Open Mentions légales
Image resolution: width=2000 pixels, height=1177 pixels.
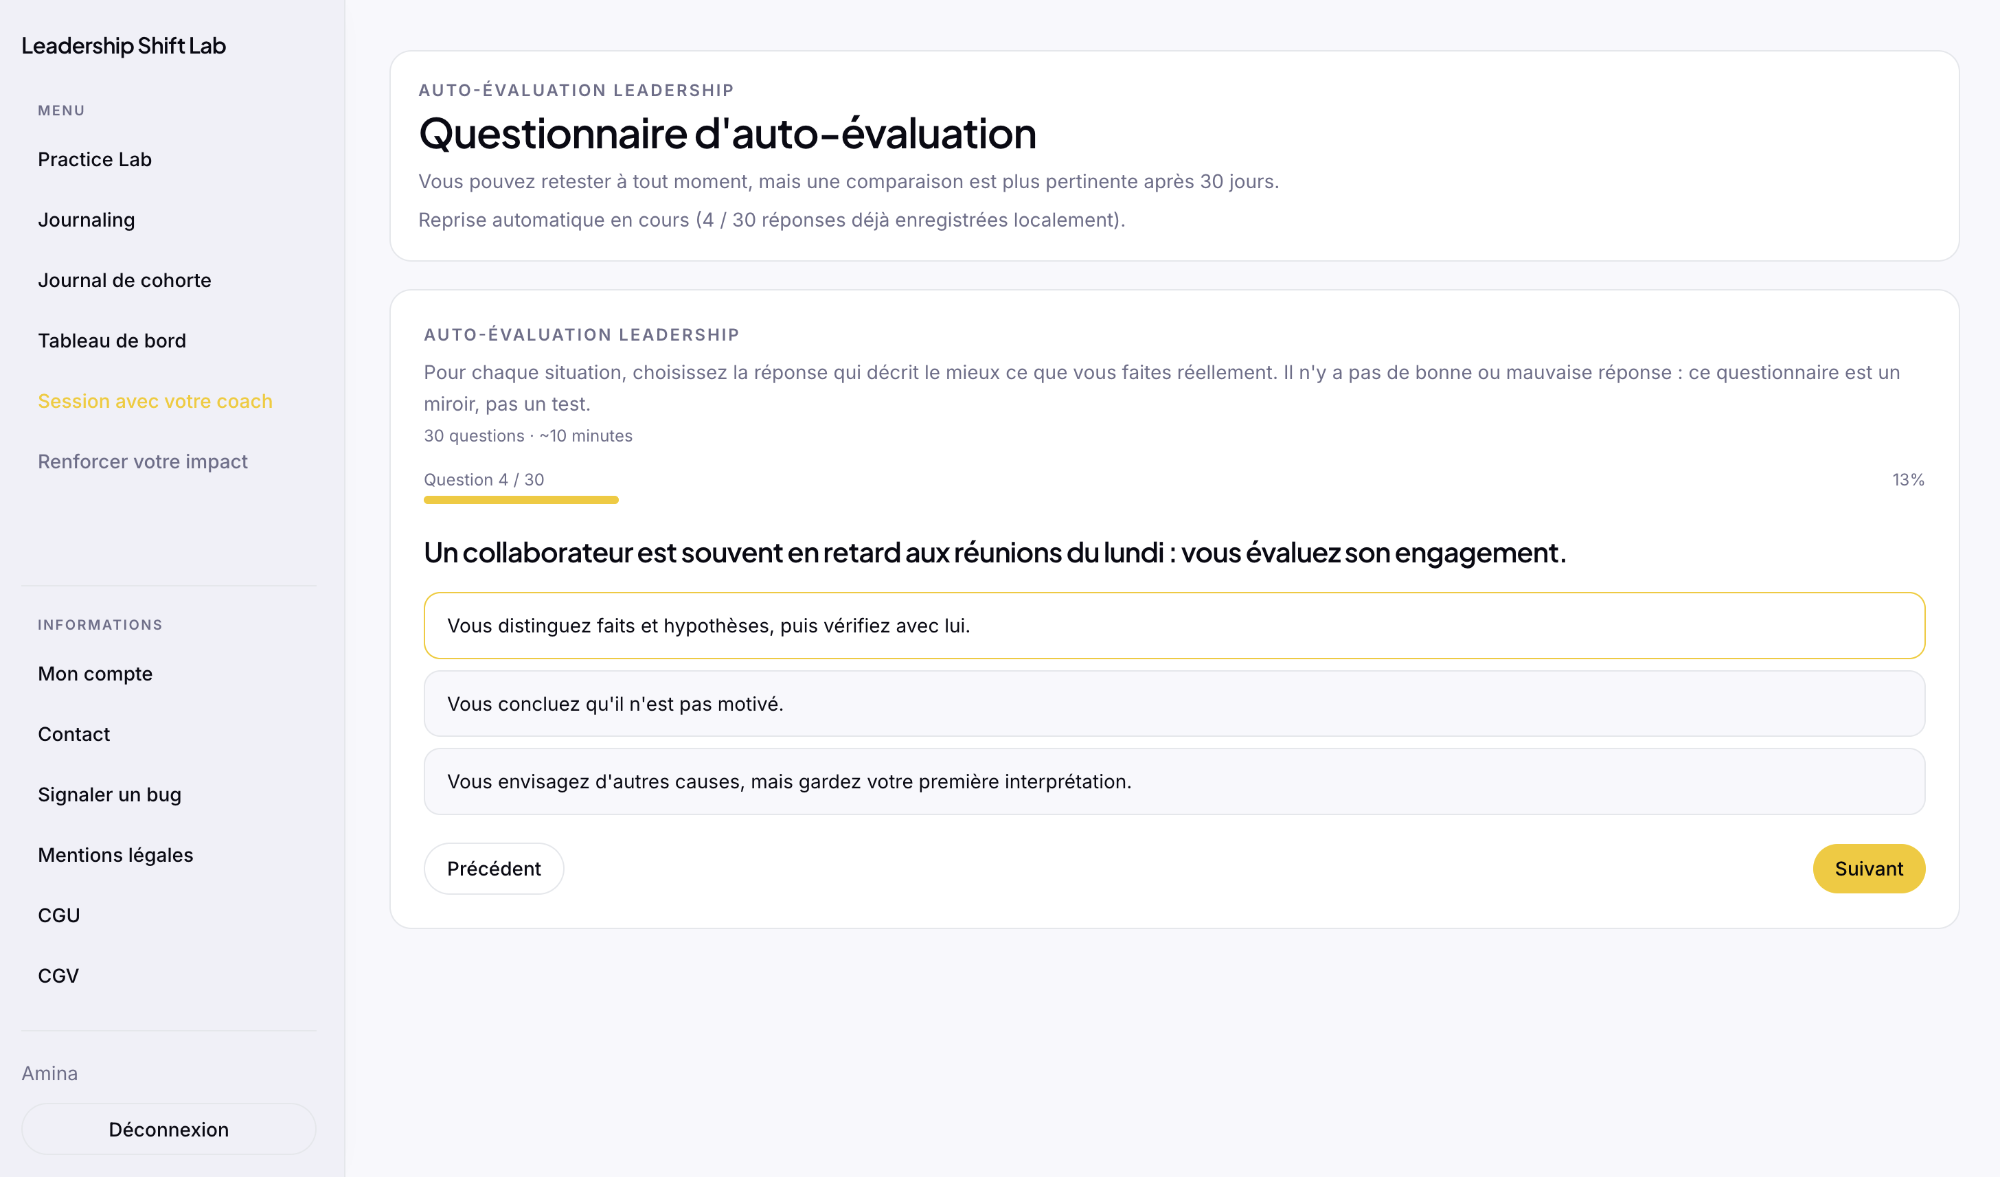tap(116, 855)
